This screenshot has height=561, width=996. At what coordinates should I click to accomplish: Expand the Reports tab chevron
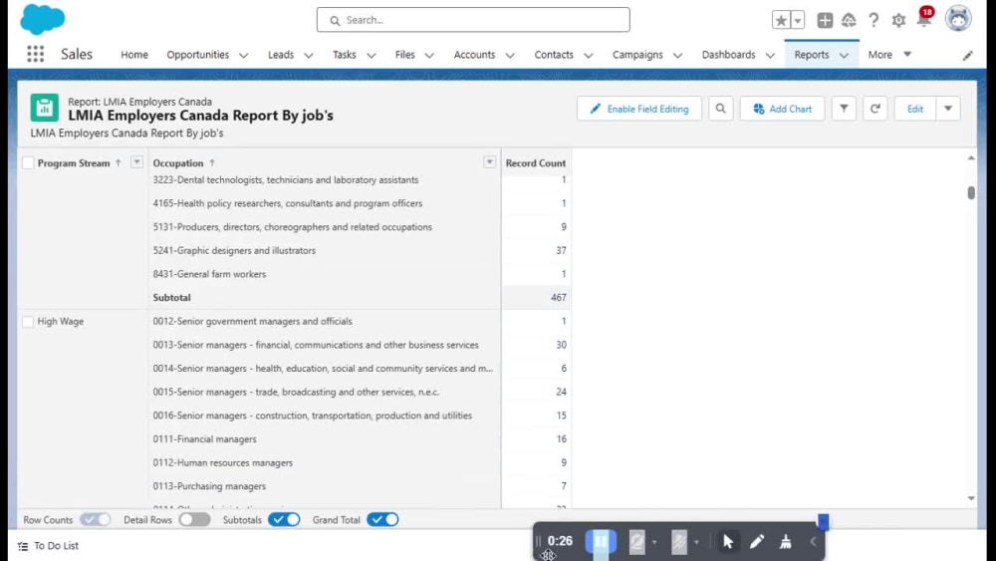(x=845, y=55)
